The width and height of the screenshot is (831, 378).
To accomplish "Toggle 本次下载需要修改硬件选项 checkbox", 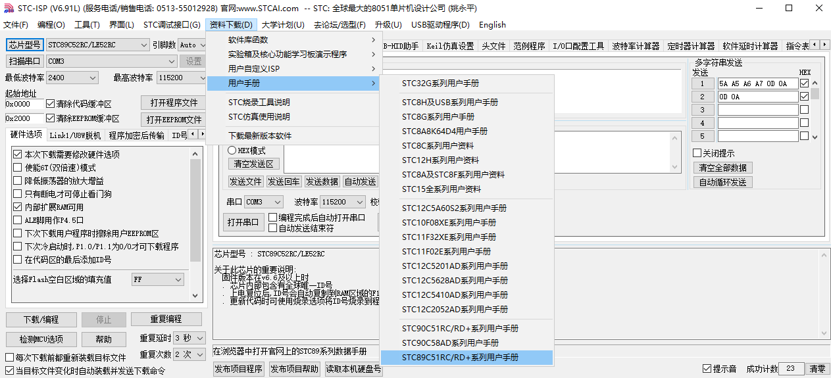I will [18, 154].
